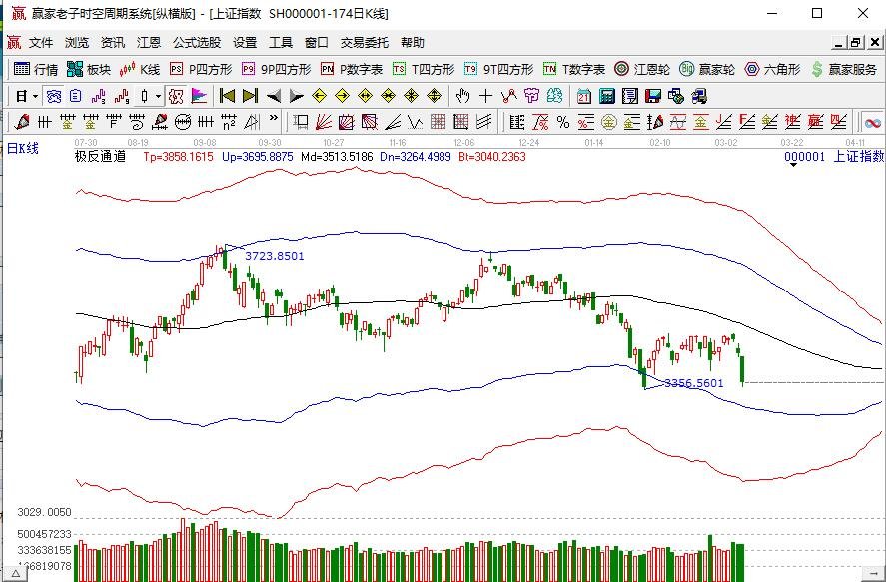The width and height of the screenshot is (886, 582).
Task: Select the hand pan tool
Action: click(462, 96)
